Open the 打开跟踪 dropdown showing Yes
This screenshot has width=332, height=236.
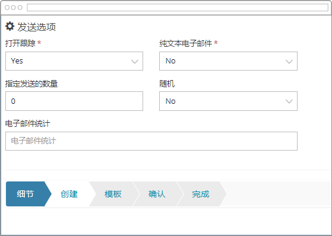[x=74, y=61]
